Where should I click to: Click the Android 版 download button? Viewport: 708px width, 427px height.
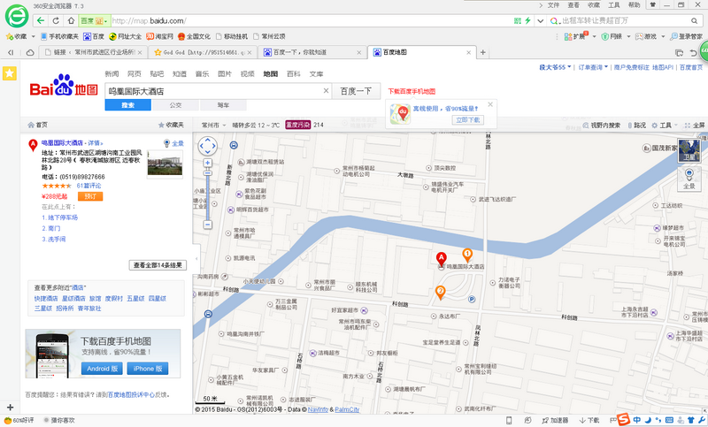tap(103, 369)
